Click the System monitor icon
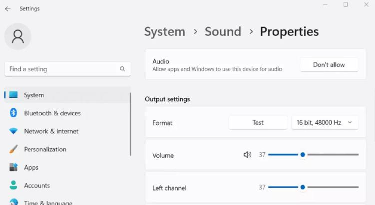 coord(13,95)
